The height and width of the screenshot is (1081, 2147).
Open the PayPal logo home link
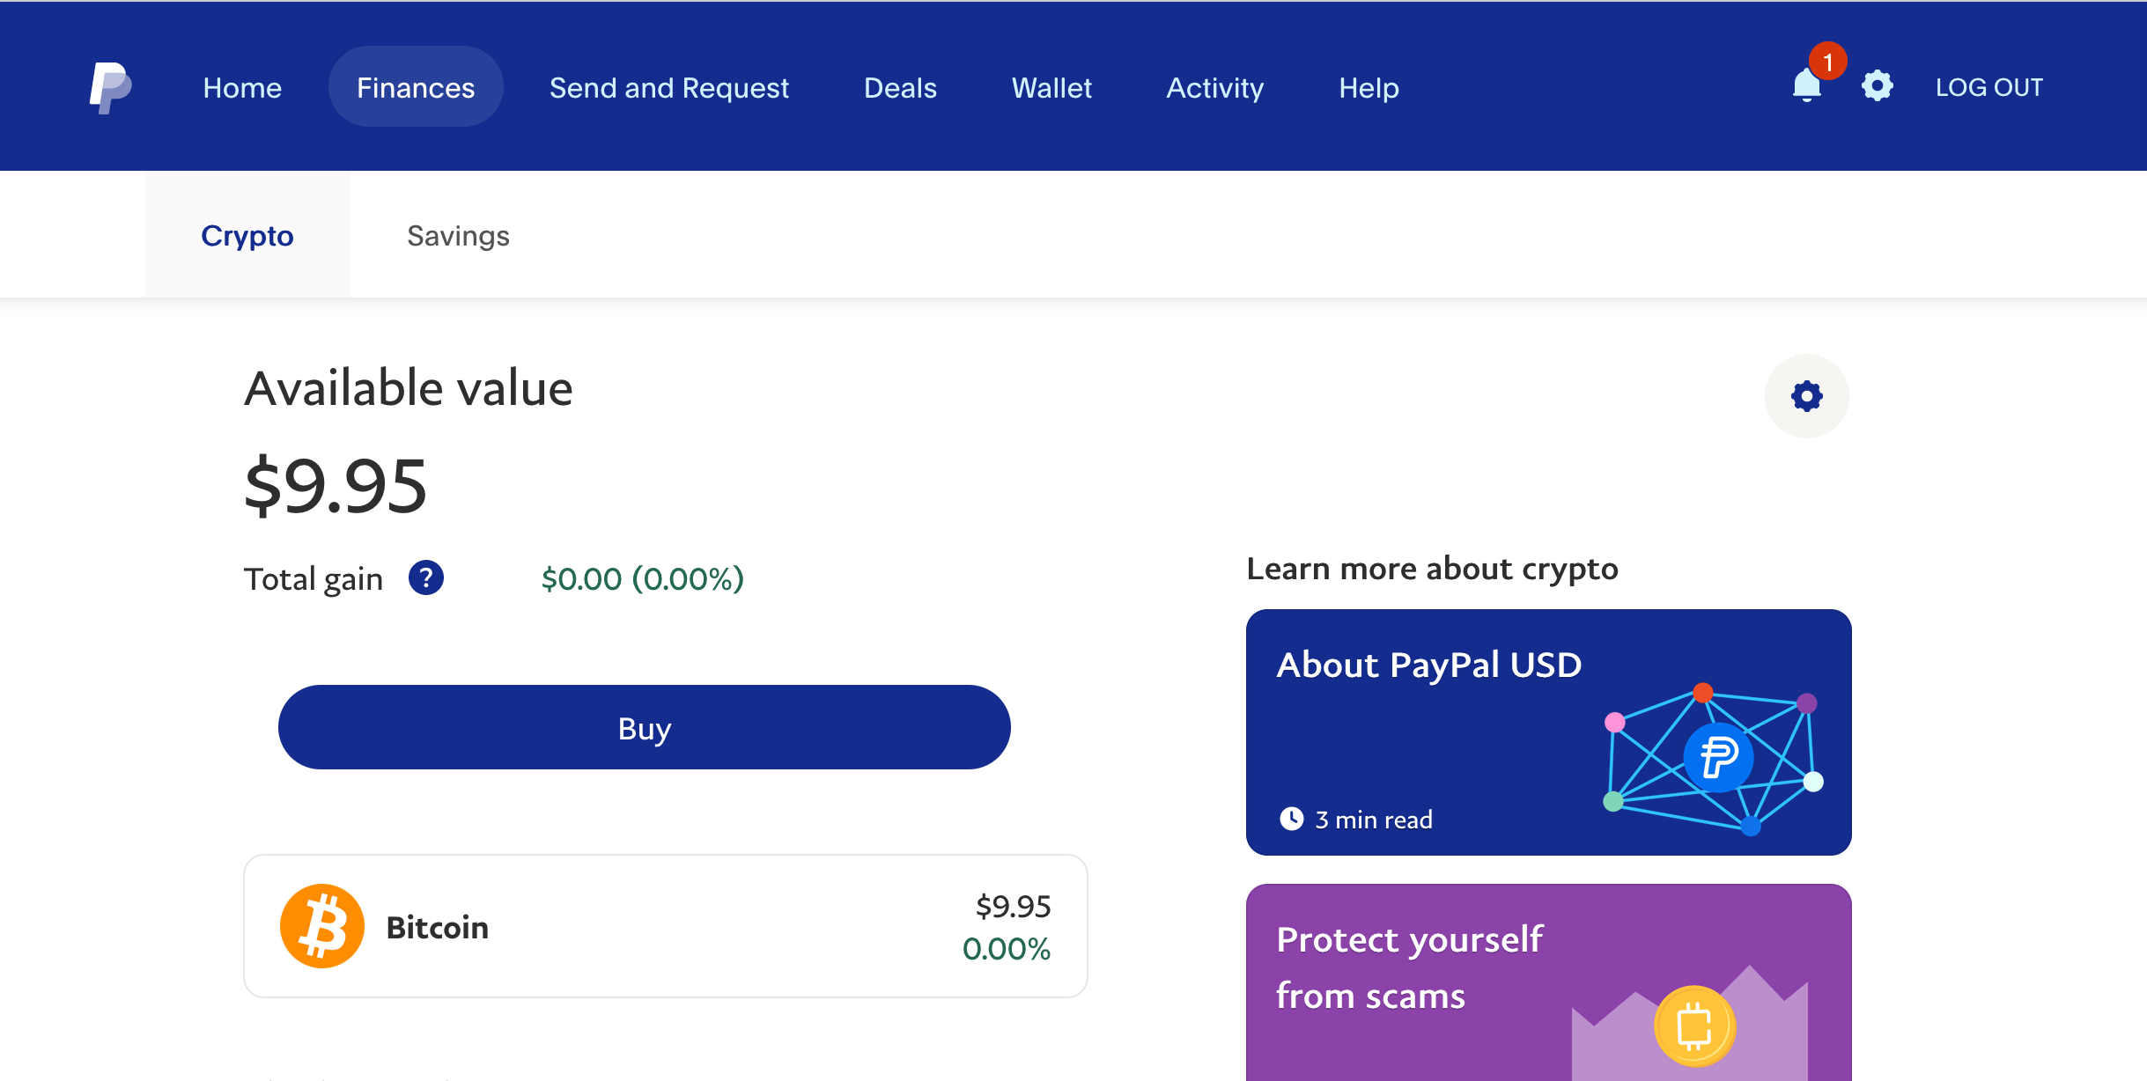(x=109, y=85)
